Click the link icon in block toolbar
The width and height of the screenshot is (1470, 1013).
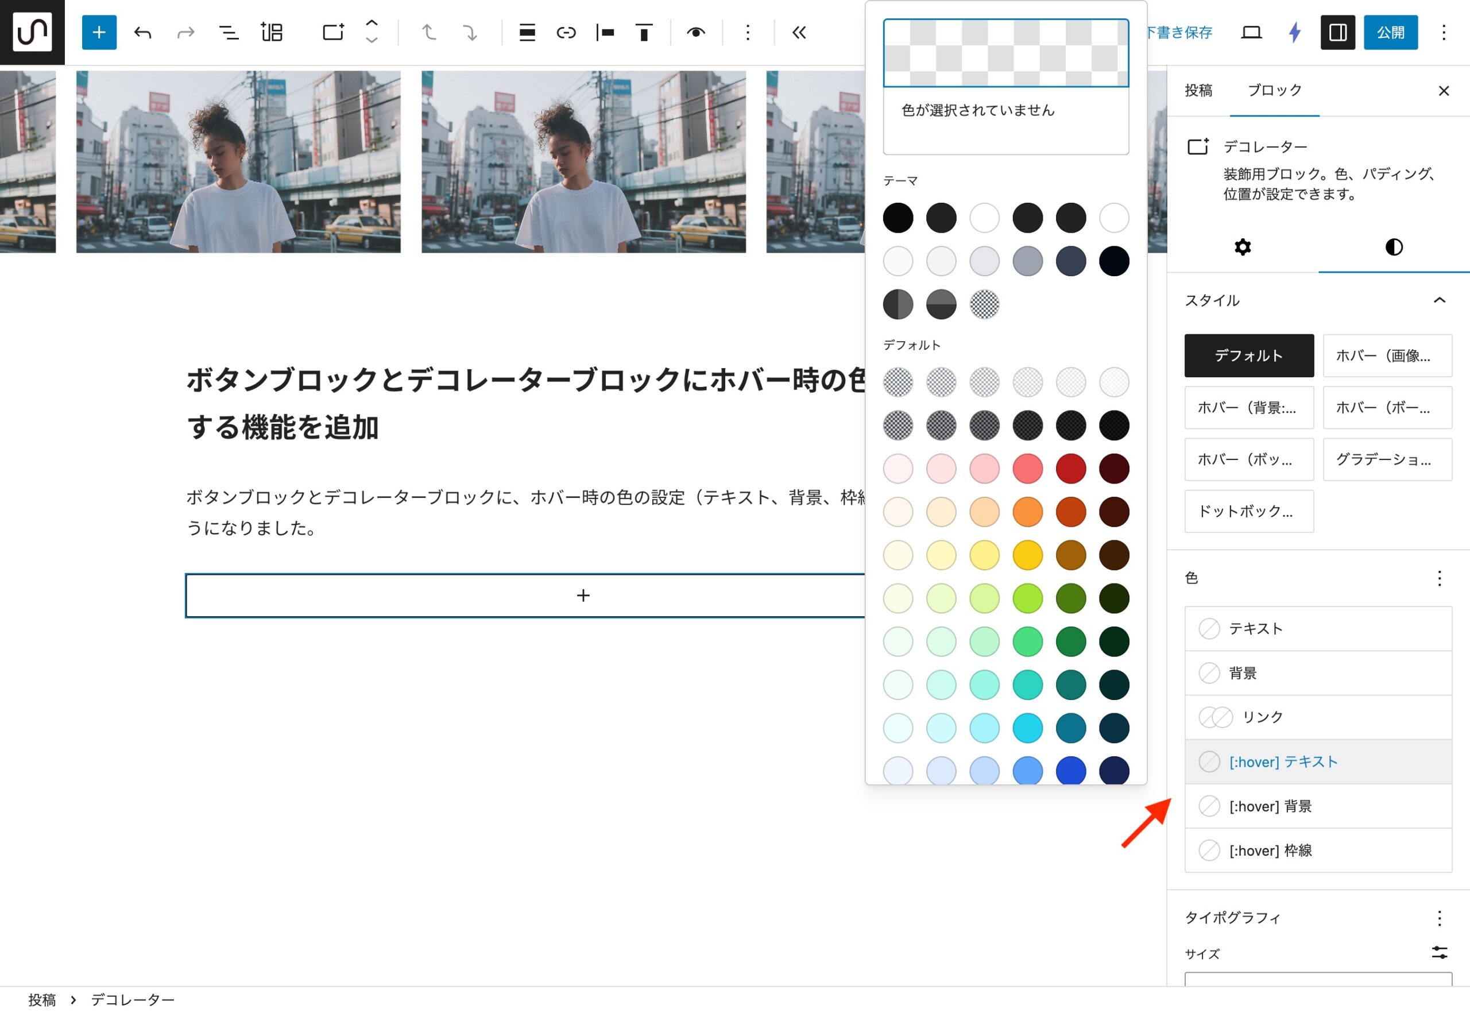click(566, 32)
